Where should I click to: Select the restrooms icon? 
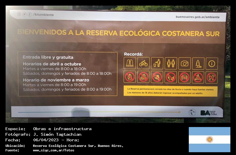[x=171, y=63]
